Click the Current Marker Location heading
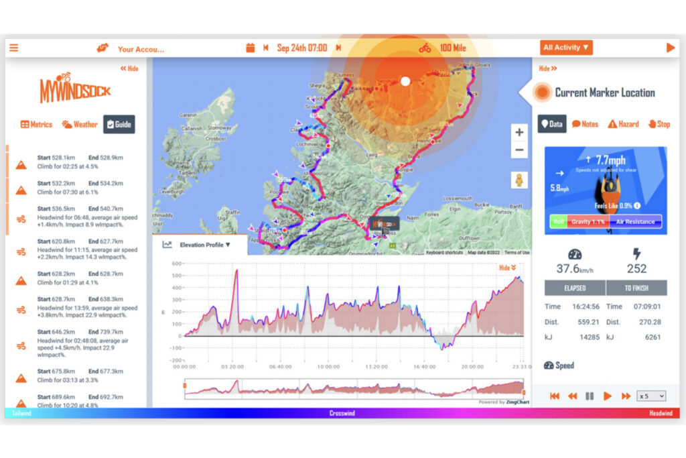The height and width of the screenshot is (458, 686). click(x=605, y=93)
